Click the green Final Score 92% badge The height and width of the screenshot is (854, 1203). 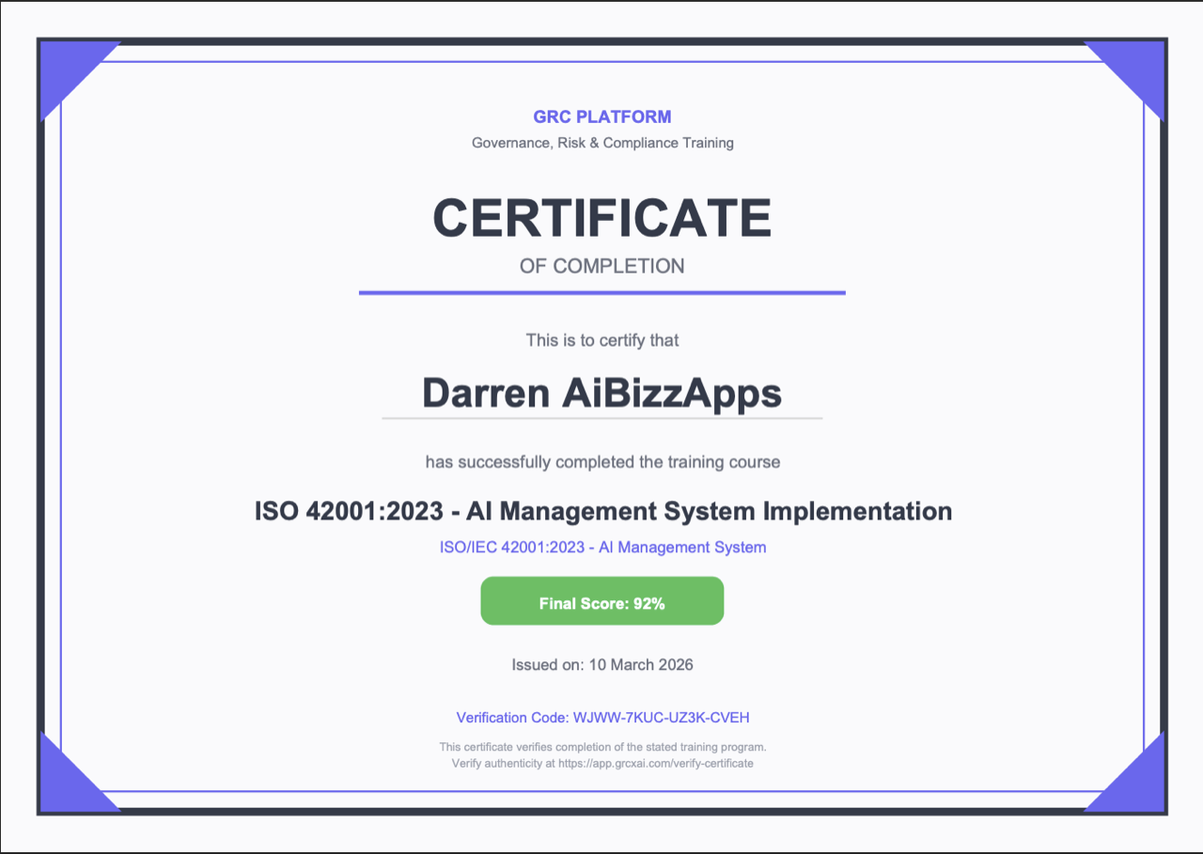point(601,600)
